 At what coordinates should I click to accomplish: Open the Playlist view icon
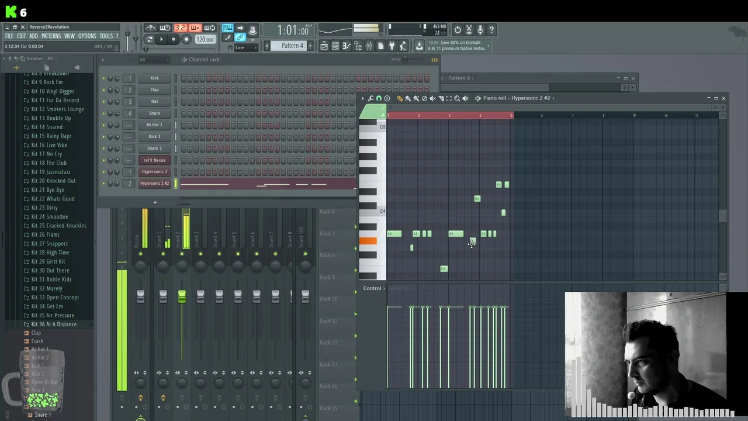[x=324, y=46]
